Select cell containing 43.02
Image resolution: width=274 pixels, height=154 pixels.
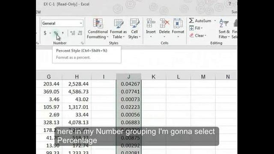(77, 99)
